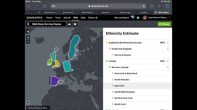Print the DNA Story page
197x110 pixels.
tap(69, 24)
